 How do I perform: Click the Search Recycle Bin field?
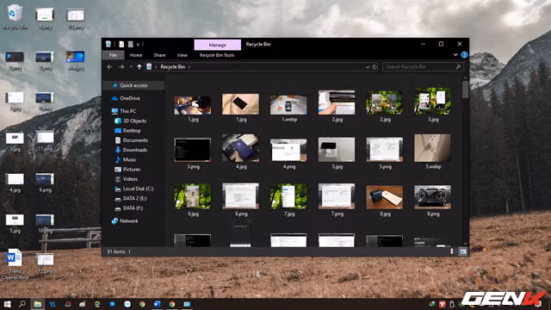click(x=423, y=67)
